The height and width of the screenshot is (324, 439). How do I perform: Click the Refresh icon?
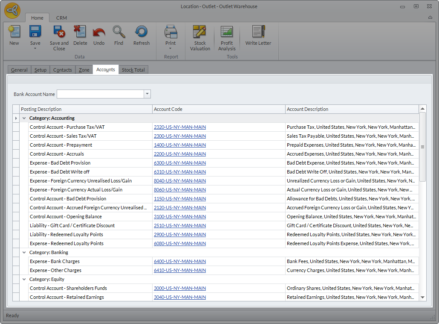click(141, 32)
